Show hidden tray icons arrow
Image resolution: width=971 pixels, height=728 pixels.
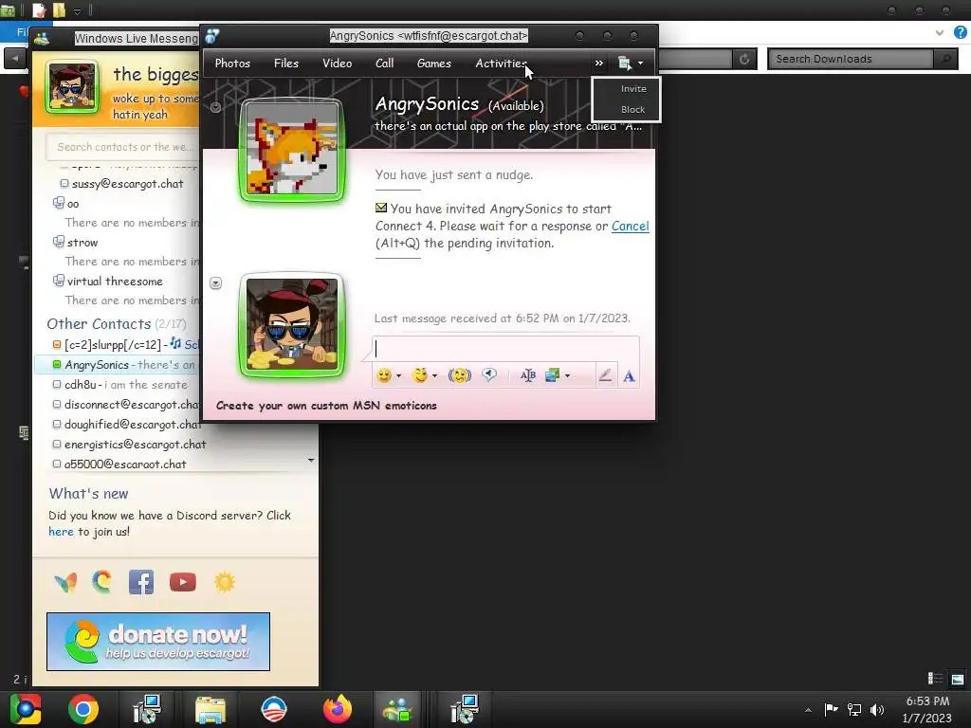tap(808, 710)
